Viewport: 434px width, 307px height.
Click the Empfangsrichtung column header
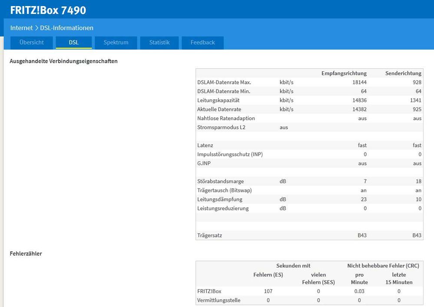(x=344, y=73)
